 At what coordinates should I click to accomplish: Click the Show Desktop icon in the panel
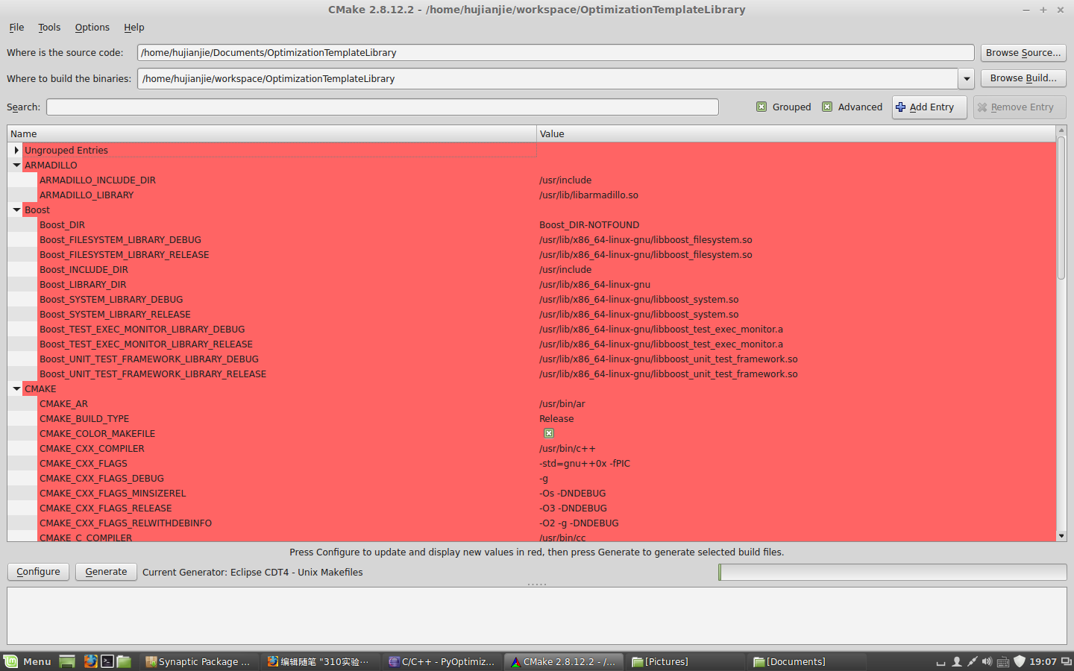[67, 661]
